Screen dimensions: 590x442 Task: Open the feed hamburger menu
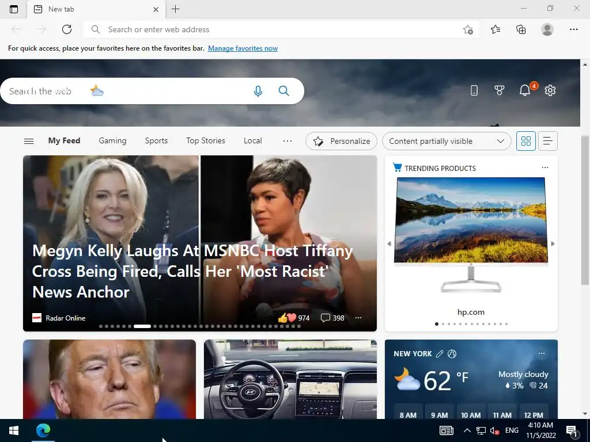click(x=29, y=141)
